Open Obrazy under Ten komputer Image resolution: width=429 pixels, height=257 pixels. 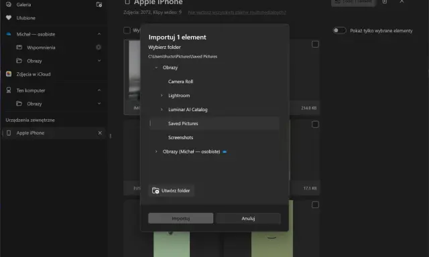pyautogui.click(x=34, y=104)
